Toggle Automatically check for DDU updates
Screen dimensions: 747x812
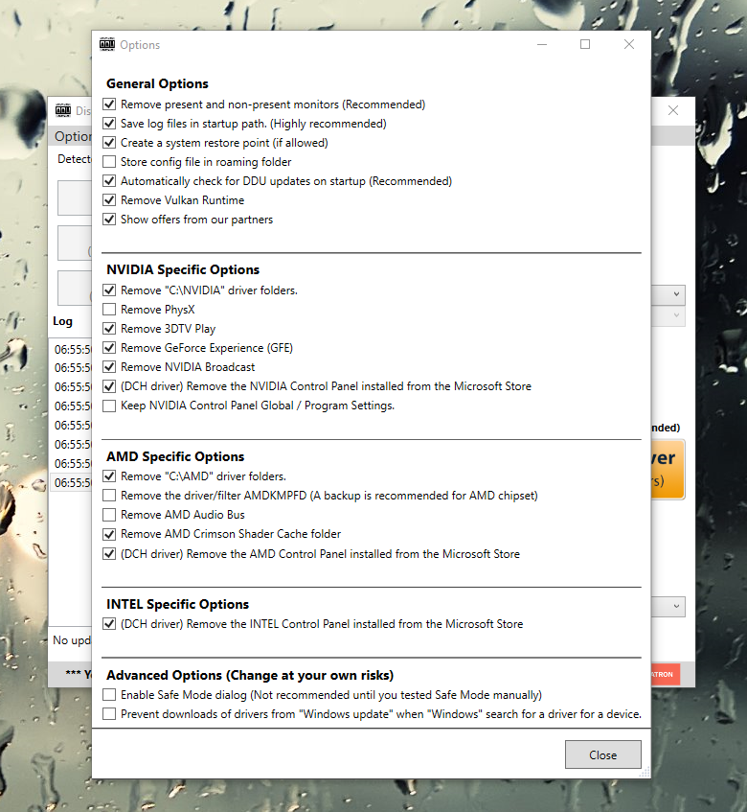109,181
